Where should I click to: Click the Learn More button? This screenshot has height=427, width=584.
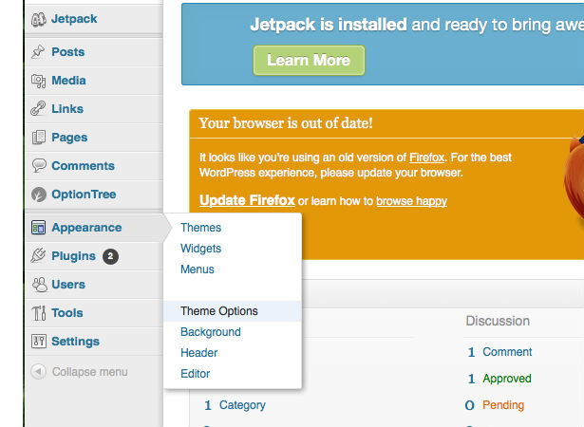(x=309, y=61)
